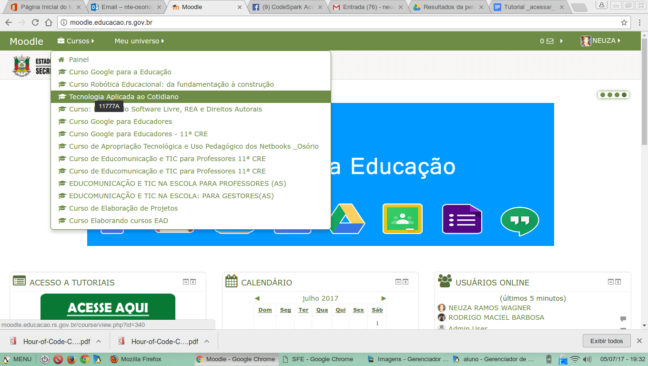648x366 pixels.
Task: Go to next calendar month
Action: click(384, 298)
